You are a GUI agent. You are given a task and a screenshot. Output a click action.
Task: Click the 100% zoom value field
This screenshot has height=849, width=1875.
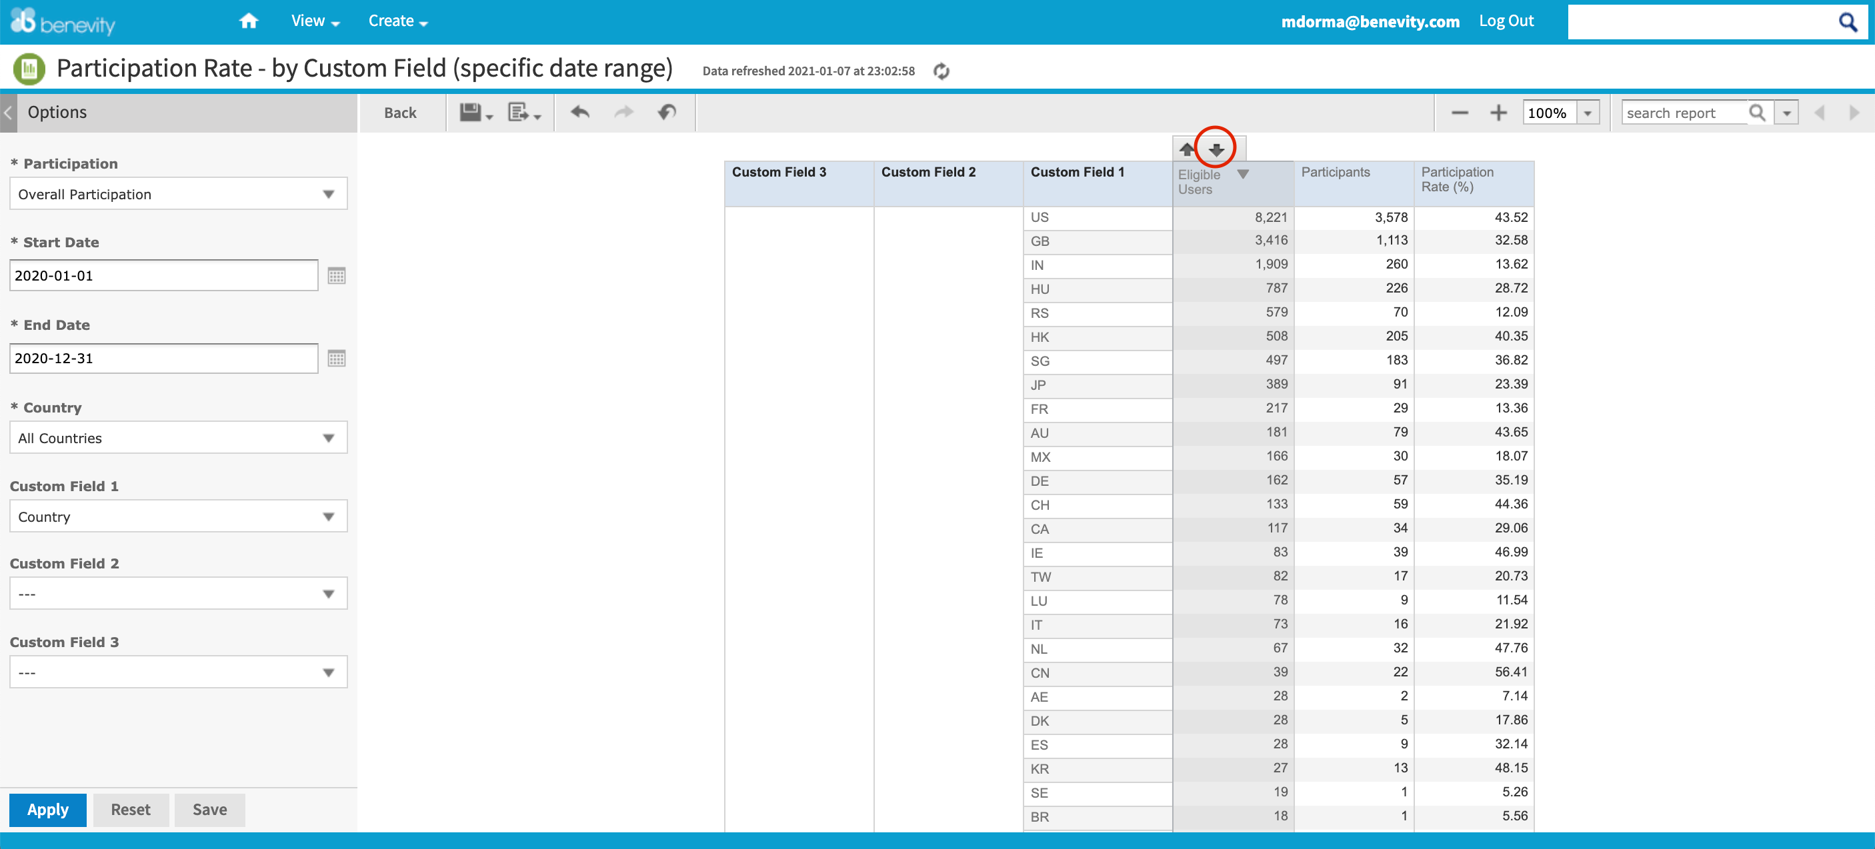coord(1550,113)
